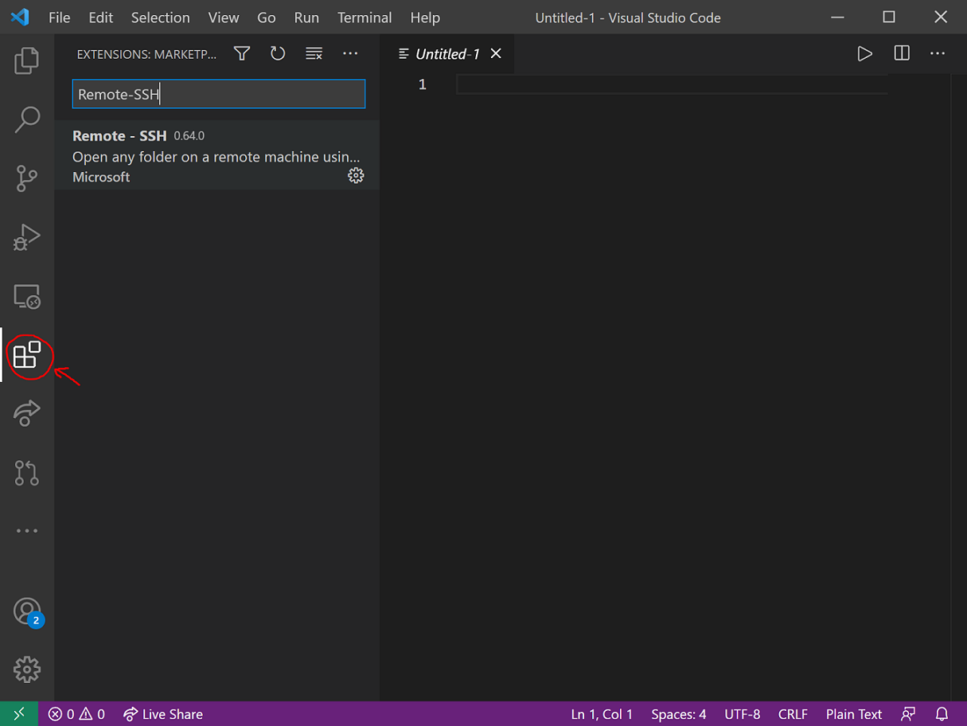Screen dimensions: 967x726
Task: Clear extensions search results
Action: point(314,53)
